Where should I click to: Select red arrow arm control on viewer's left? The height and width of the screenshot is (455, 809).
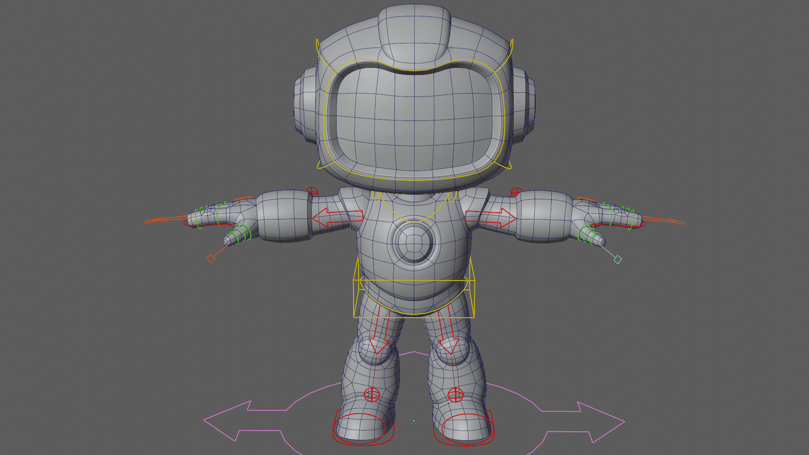click(x=337, y=217)
